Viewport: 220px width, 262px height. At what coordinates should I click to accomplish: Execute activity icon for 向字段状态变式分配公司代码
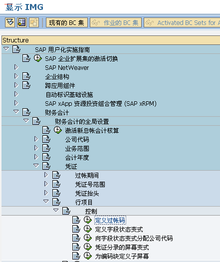pyautogui.click(x=88, y=238)
